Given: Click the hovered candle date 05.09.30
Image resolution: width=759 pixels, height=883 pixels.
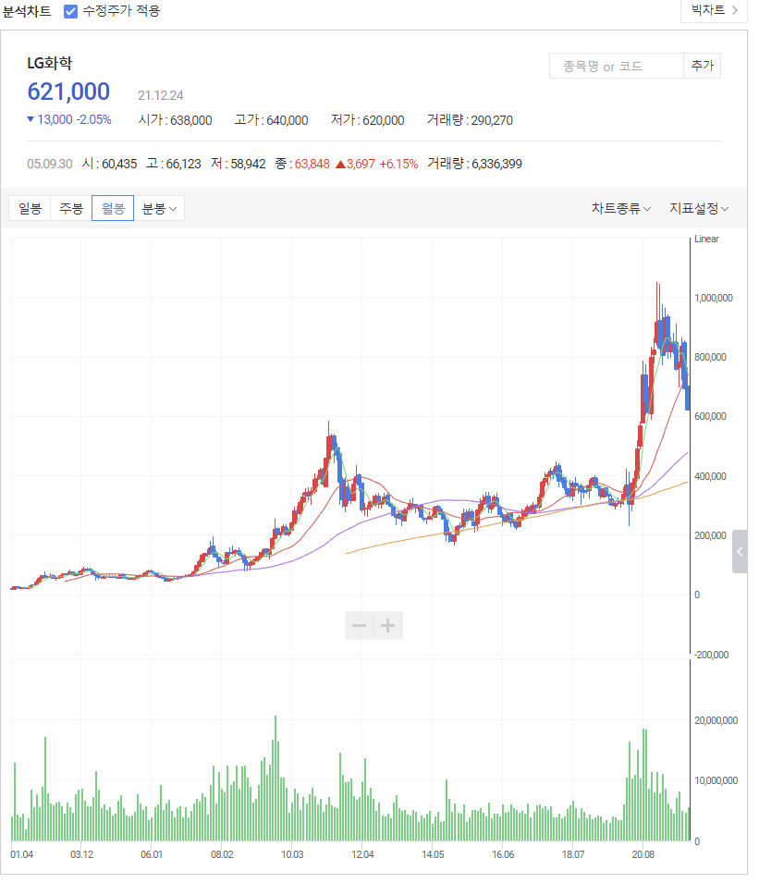Looking at the screenshot, I should pos(50,164).
